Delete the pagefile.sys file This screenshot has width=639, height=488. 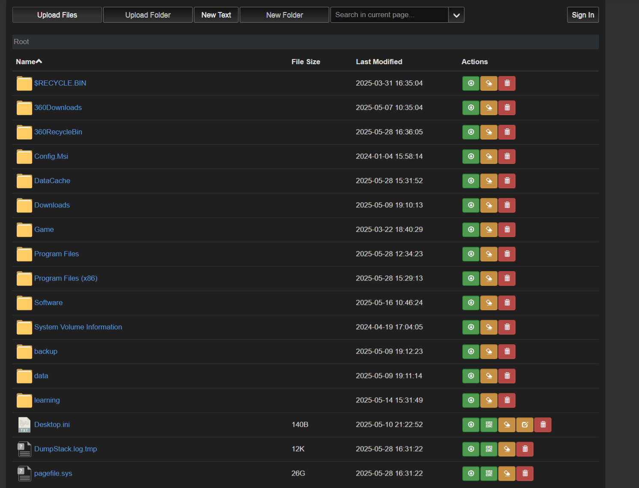pos(525,473)
